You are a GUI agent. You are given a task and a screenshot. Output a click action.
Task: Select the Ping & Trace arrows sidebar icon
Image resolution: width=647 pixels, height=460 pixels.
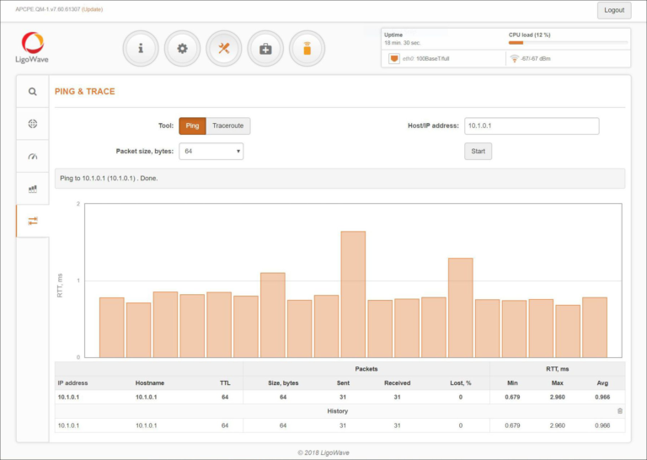33,221
